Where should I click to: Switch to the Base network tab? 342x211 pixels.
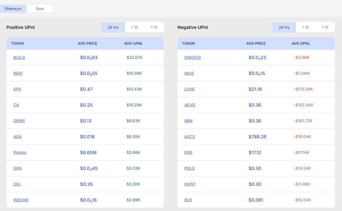click(40, 9)
